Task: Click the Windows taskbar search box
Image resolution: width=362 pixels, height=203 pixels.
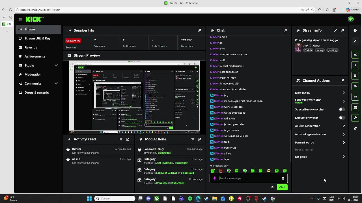Action: pyautogui.click(x=115, y=198)
